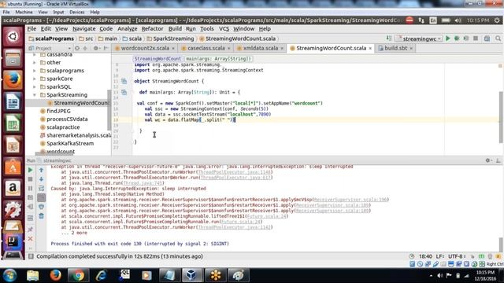Stop process square in Run panel
Viewport: 504px width, 283px height.
(30, 179)
